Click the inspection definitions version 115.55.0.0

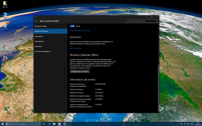98,105
